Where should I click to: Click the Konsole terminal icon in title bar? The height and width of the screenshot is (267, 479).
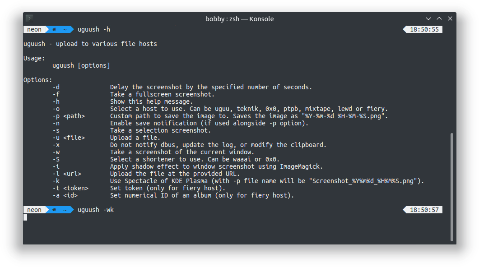(29, 18)
